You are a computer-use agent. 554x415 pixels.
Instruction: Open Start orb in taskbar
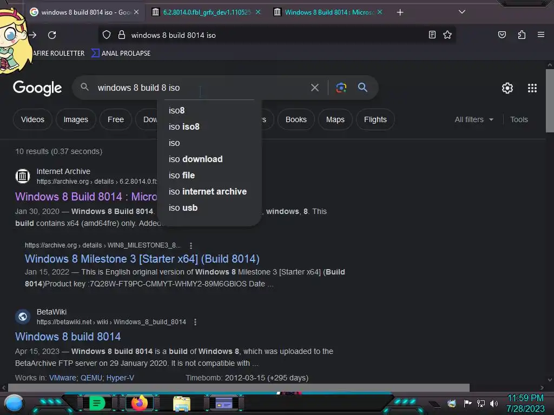14,404
